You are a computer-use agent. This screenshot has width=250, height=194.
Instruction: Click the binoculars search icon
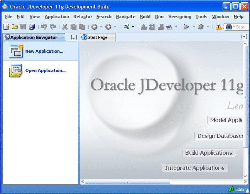pyautogui.click(x=229, y=27)
